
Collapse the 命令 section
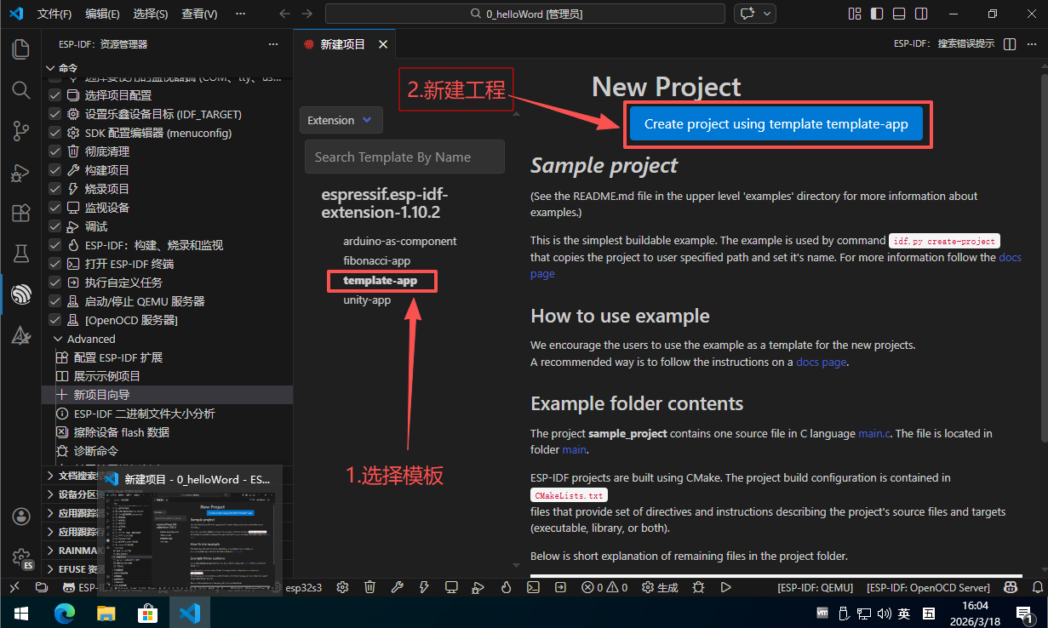[x=49, y=68]
